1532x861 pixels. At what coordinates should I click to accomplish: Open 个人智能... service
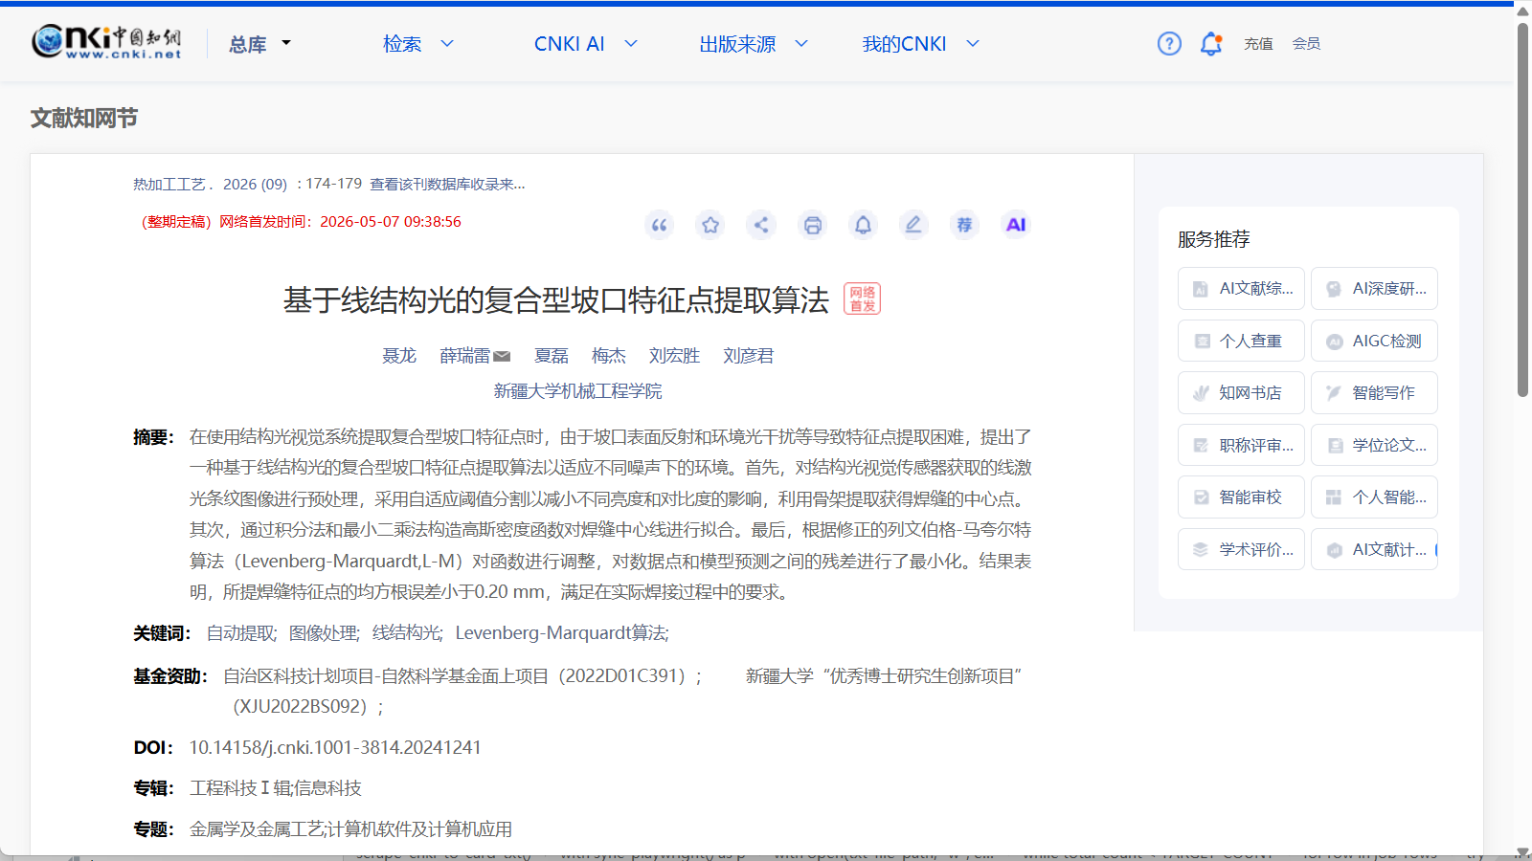1374,497
